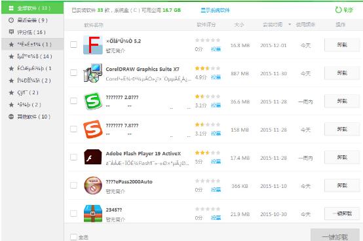
Task: Click the size column header
Action: tap(239, 24)
